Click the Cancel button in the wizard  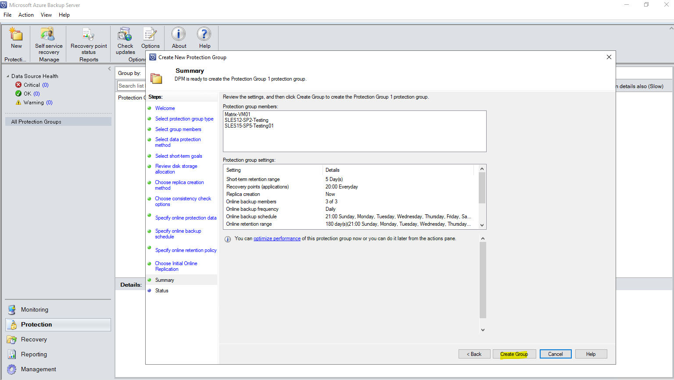click(x=556, y=354)
